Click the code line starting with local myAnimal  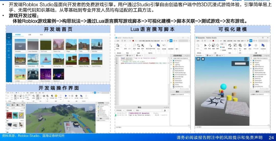[x=139, y=58]
